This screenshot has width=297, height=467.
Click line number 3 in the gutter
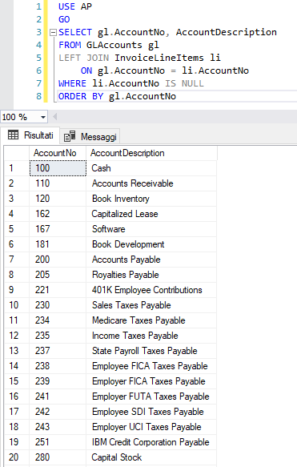39,32
